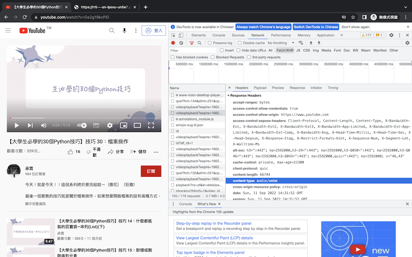The image size is (412, 257).
Task: Stop network recording with the red record button
Action: pyautogui.click(x=173, y=43)
